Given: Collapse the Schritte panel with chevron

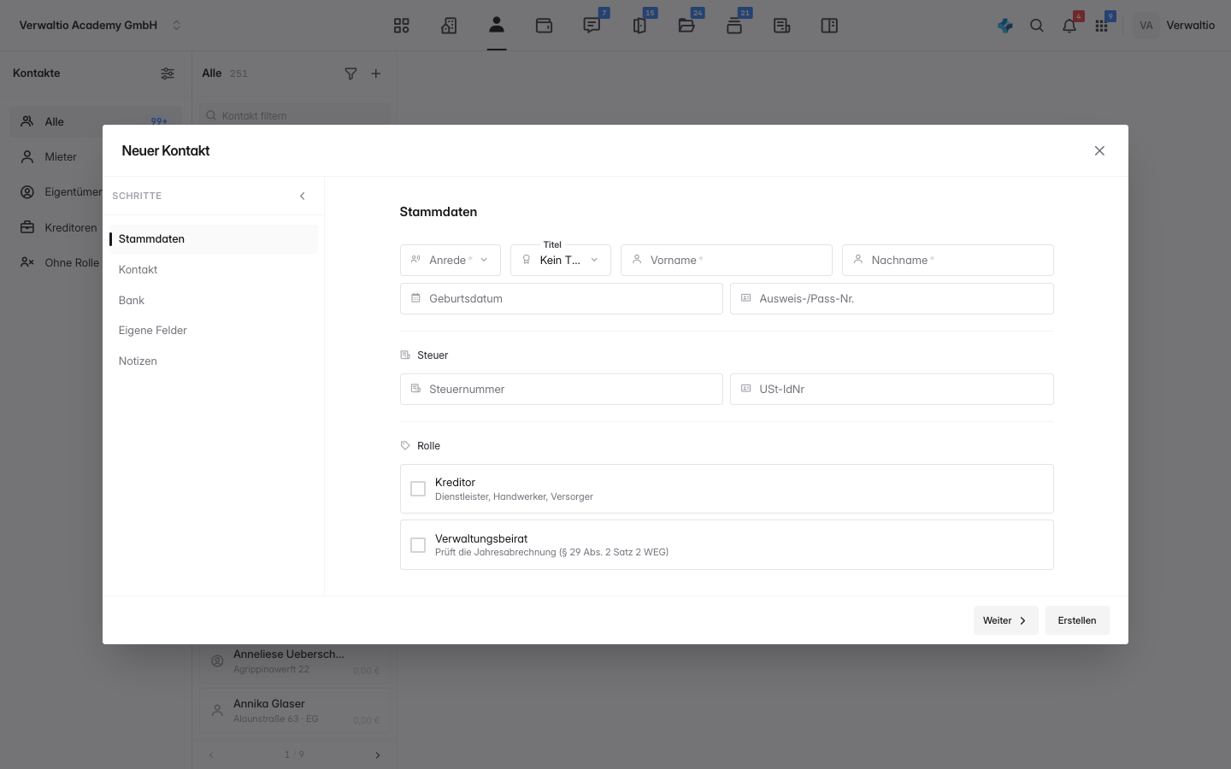Looking at the screenshot, I should tap(303, 196).
